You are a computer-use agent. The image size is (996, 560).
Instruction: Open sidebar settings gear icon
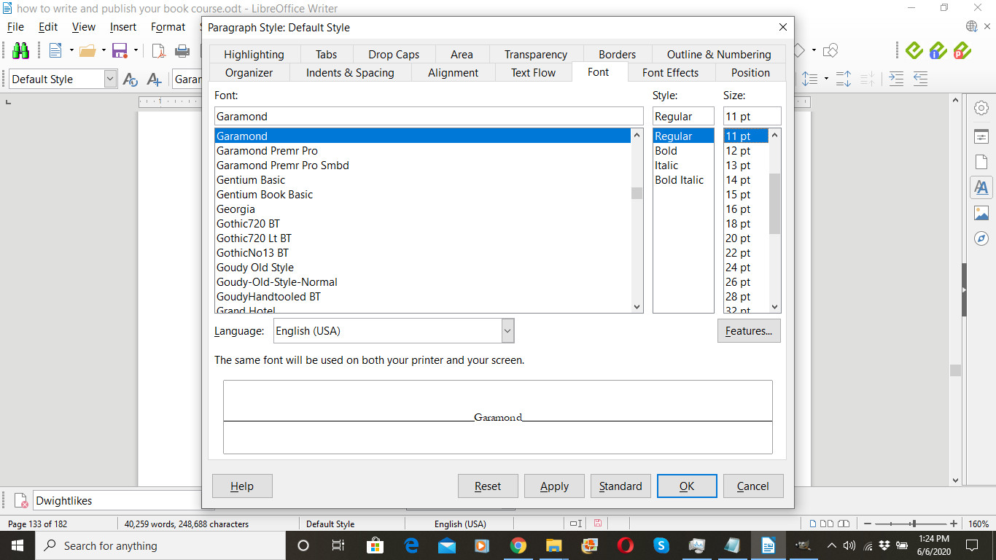(x=981, y=108)
